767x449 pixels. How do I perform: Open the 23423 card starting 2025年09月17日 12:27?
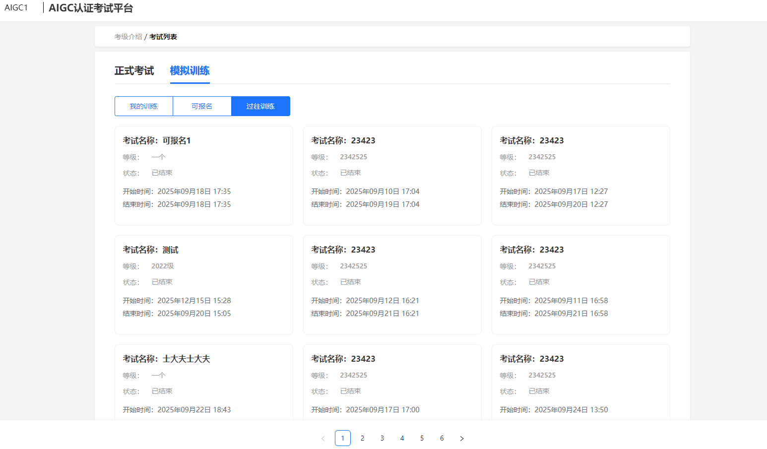click(581, 176)
